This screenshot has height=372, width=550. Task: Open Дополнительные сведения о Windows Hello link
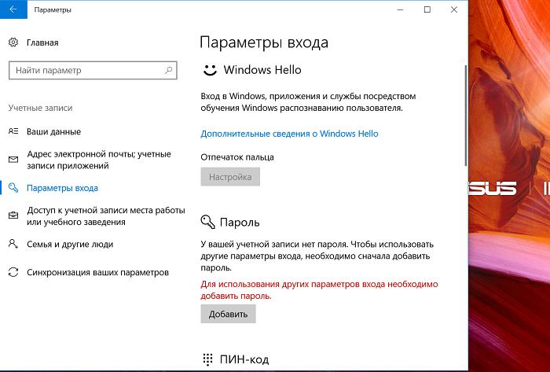(x=289, y=134)
